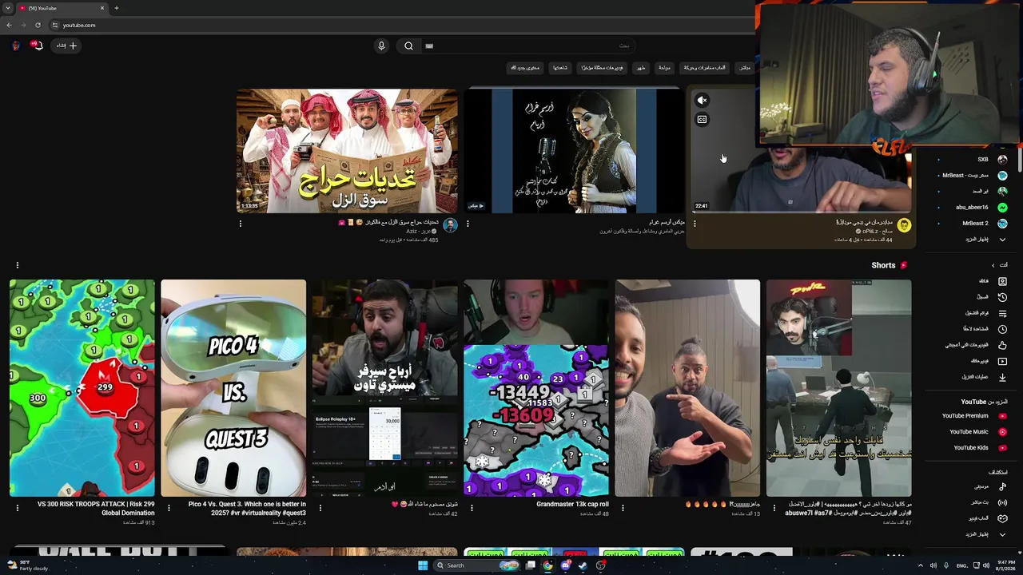Select the محتوى جديد لك filter chip
This screenshot has height=575, width=1023.
pyautogui.click(x=526, y=68)
